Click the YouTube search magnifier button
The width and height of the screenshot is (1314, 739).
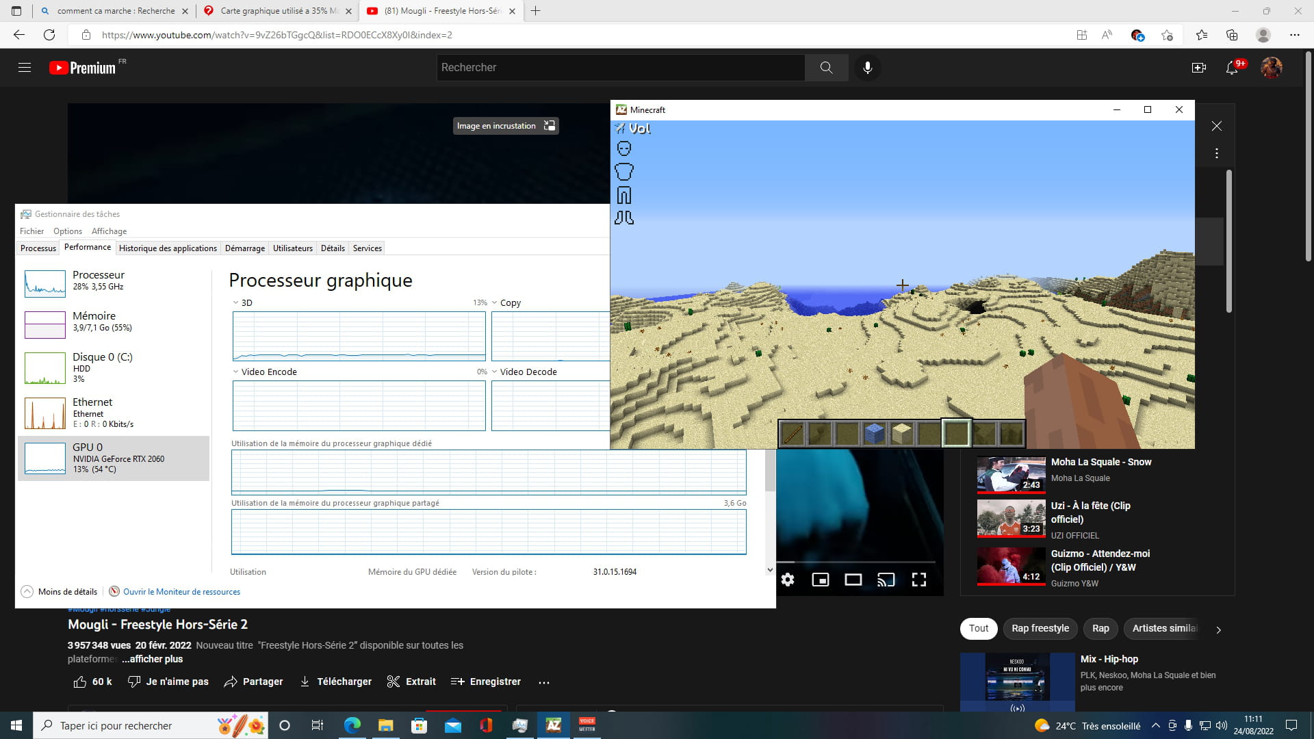tap(826, 67)
